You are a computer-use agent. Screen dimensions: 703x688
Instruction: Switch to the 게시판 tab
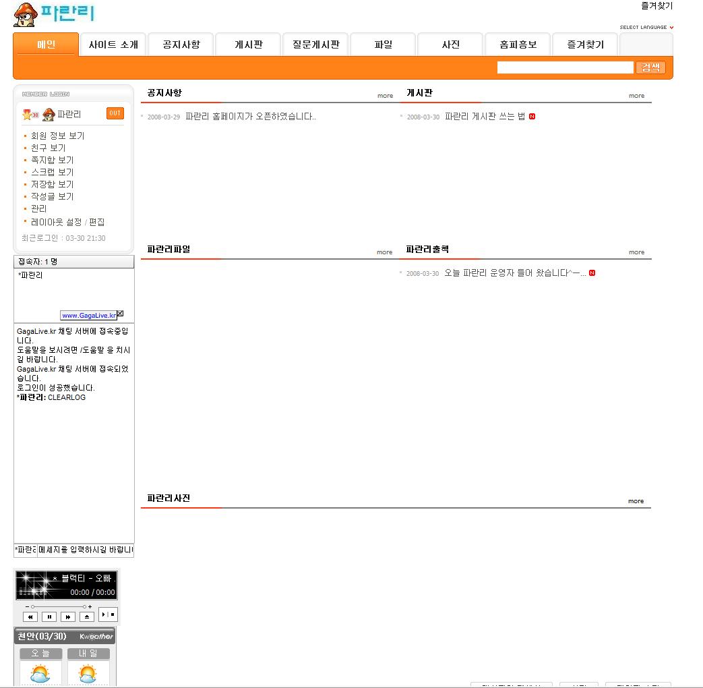(247, 43)
